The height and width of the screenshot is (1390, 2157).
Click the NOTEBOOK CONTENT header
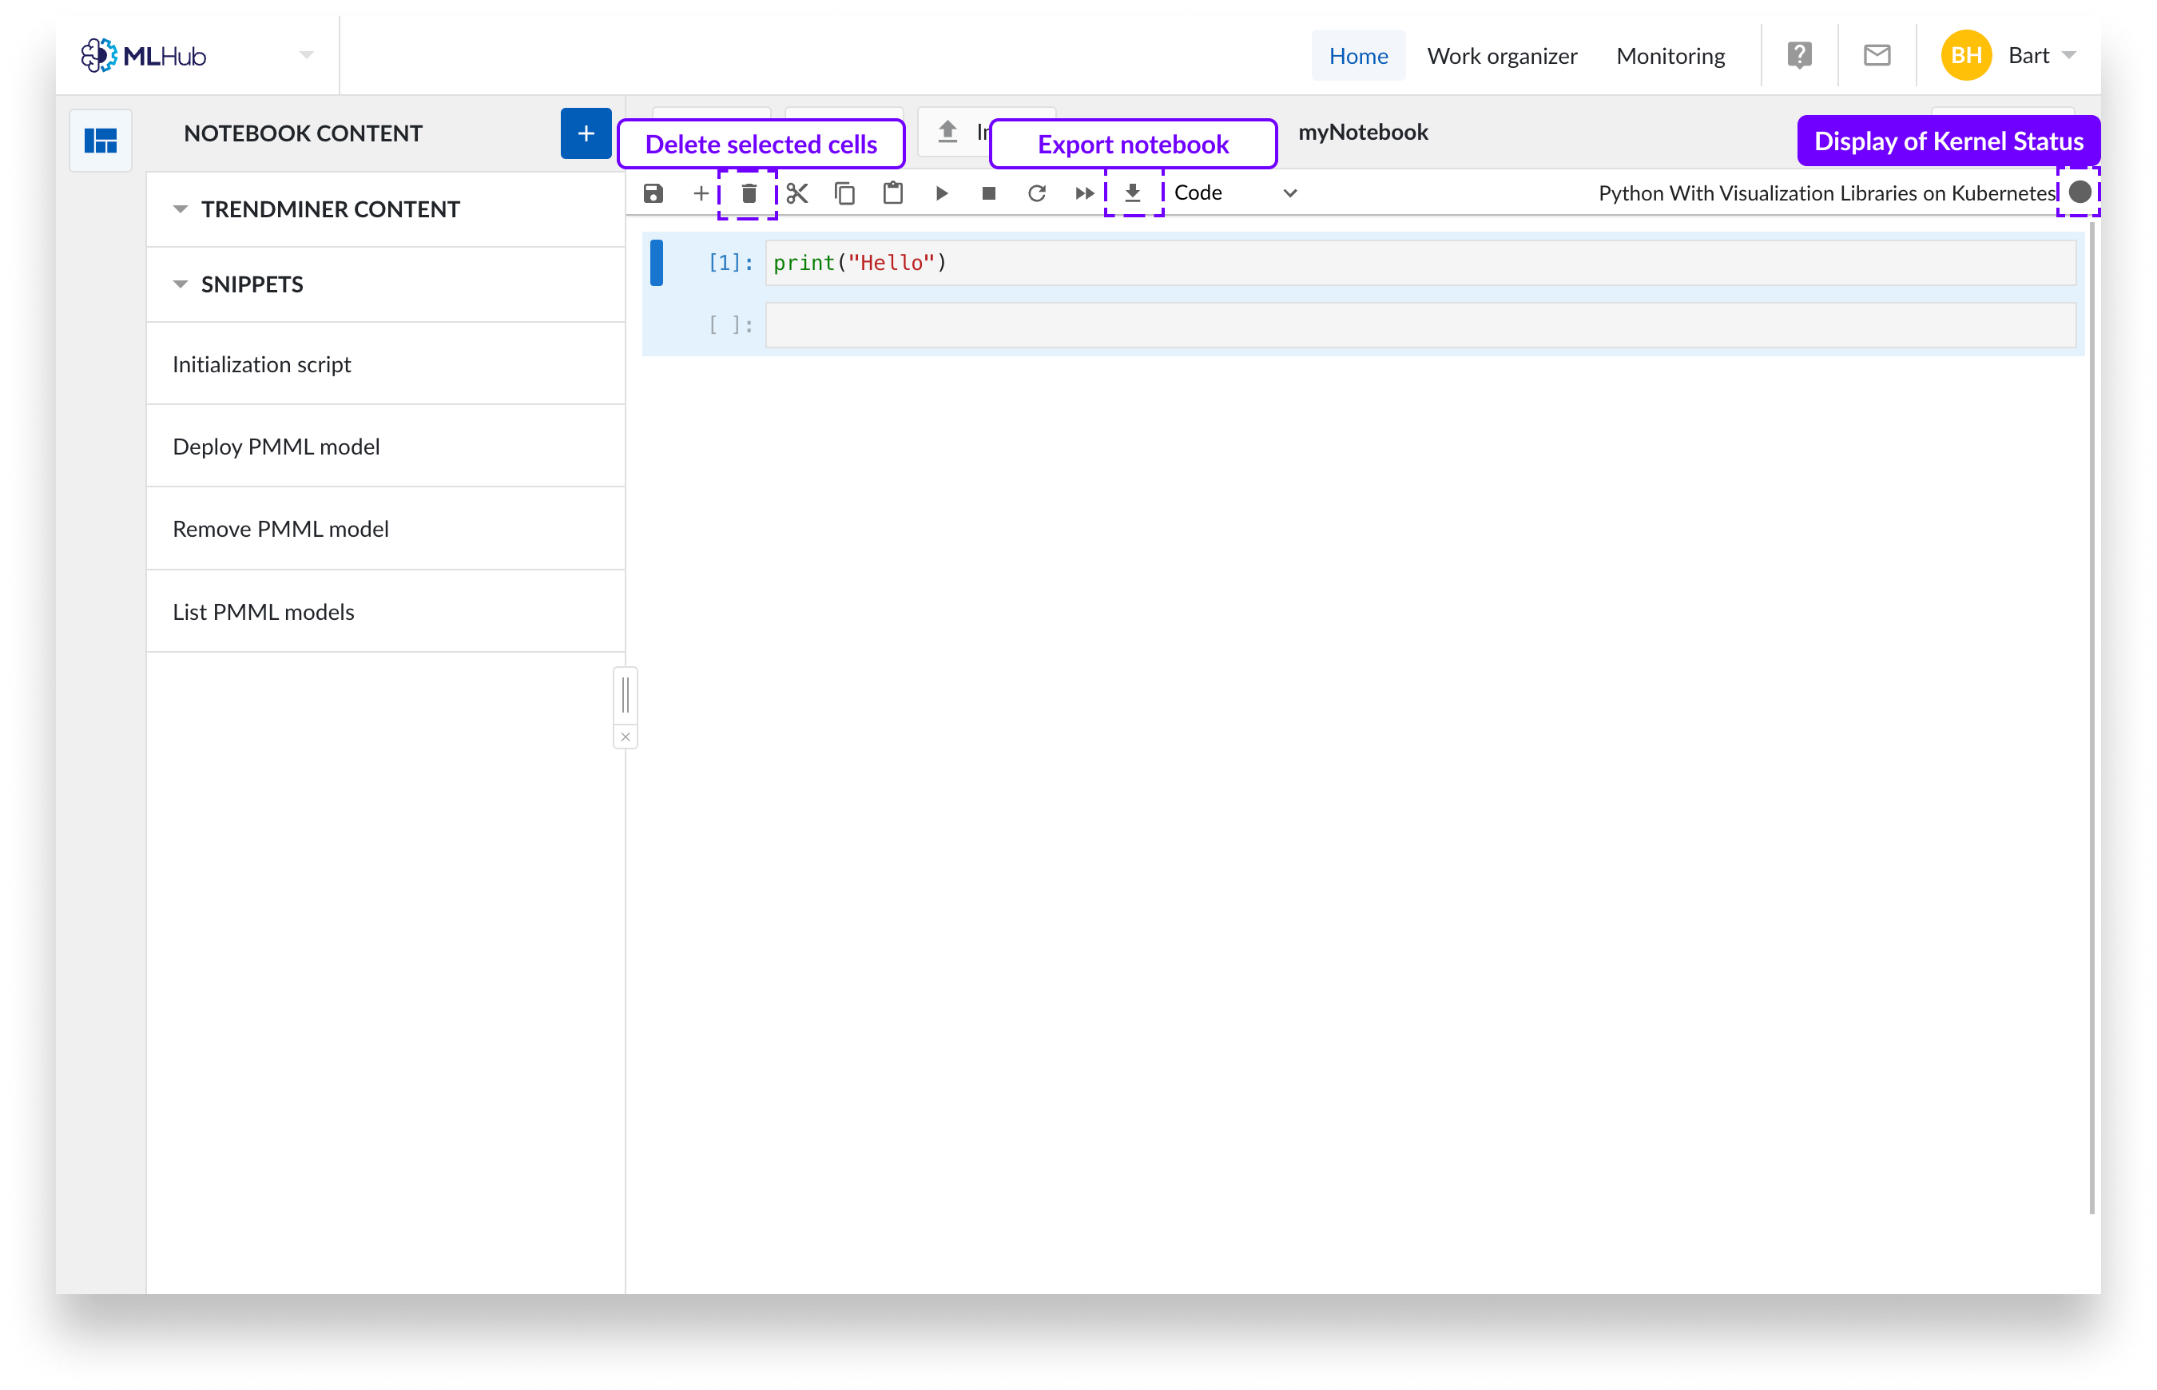coord(304,133)
